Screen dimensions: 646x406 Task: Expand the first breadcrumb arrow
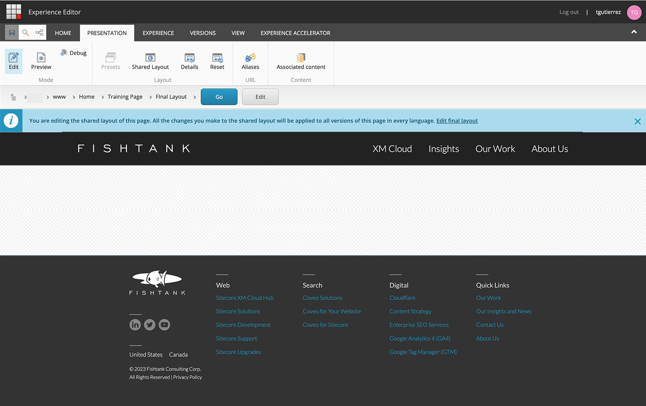(x=26, y=97)
